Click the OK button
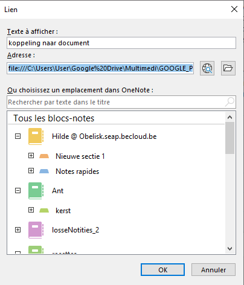Viewport: 244px width, 285px height. click(x=162, y=270)
